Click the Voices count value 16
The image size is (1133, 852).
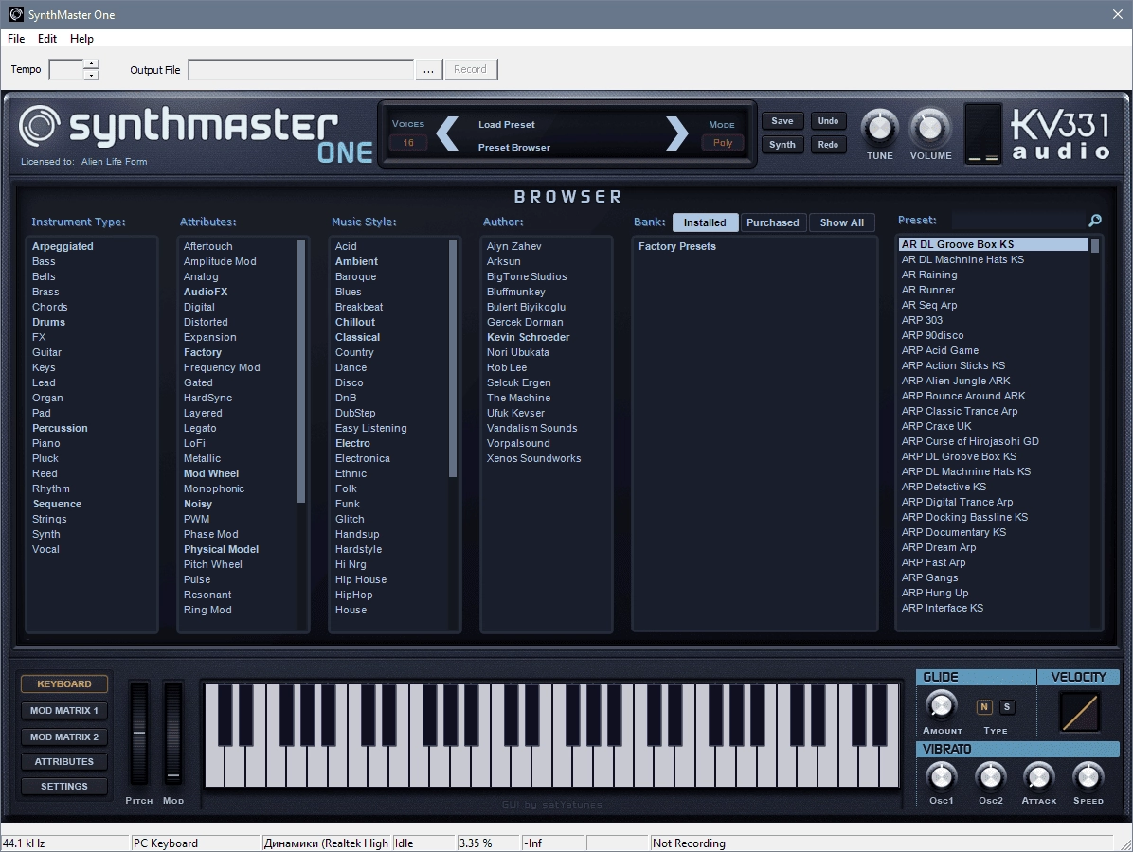click(x=408, y=143)
